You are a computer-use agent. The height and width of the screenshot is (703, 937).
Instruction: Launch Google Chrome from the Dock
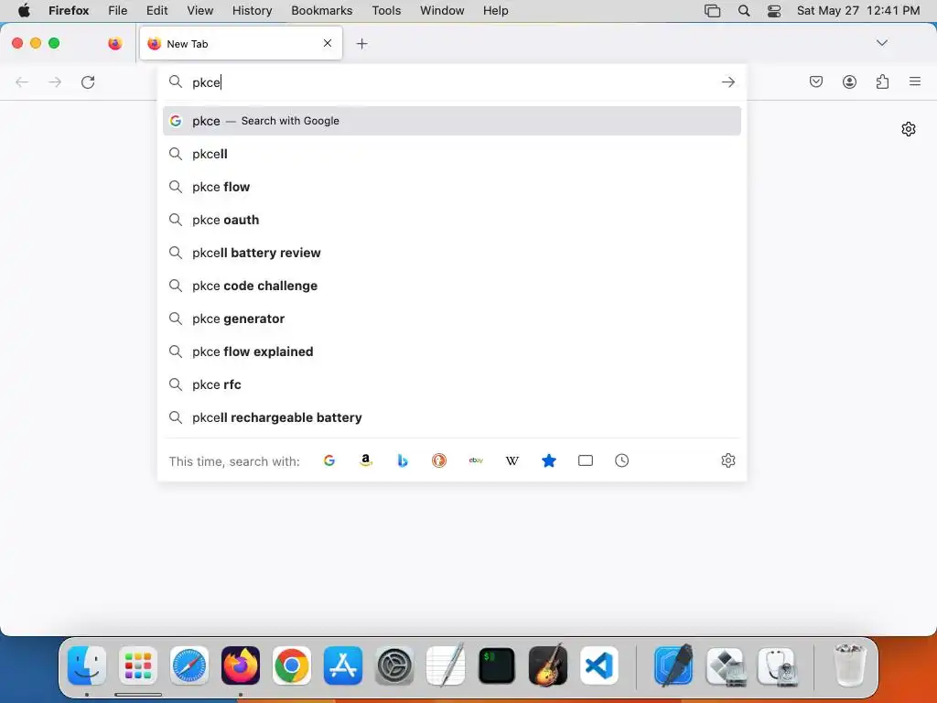292,665
